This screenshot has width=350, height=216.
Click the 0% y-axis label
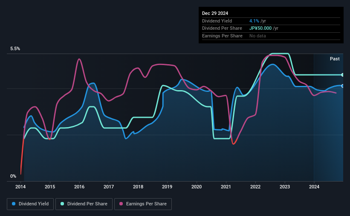[13, 176]
